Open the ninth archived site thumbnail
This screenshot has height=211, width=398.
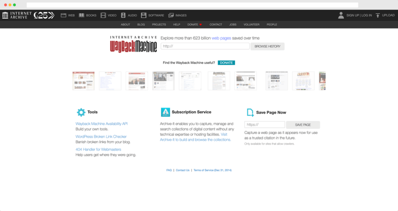pos(303,81)
